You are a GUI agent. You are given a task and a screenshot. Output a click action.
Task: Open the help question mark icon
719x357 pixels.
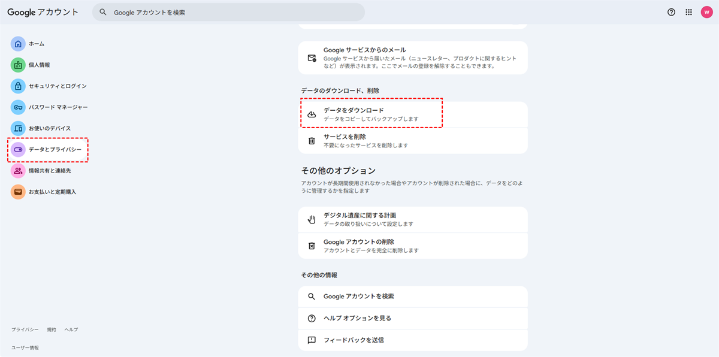671,12
